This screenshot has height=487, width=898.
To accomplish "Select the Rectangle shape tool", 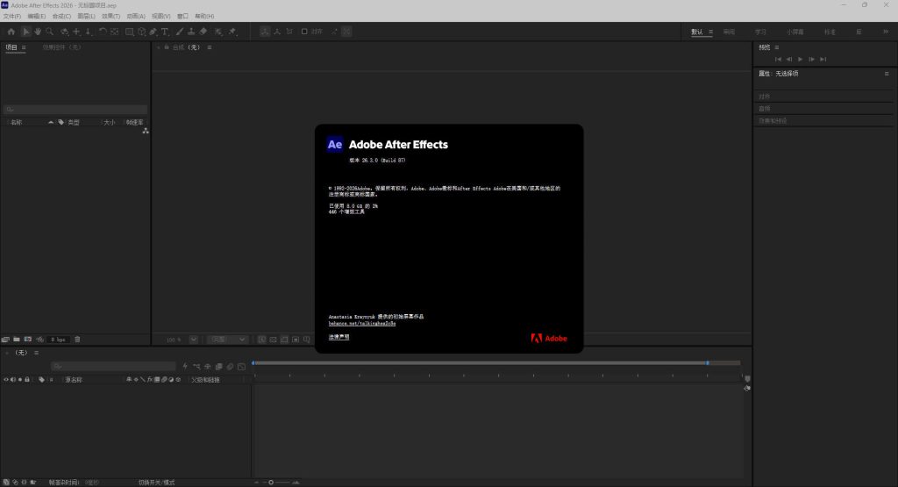I will click(130, 32).
